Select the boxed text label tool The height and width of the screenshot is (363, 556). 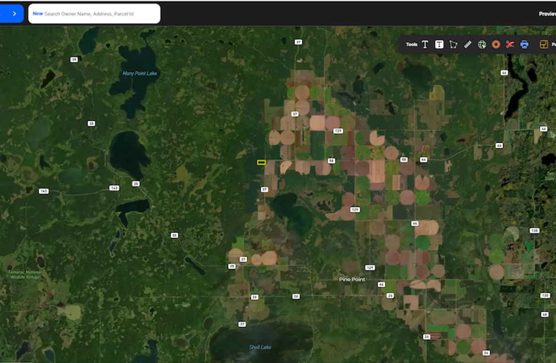439,44
